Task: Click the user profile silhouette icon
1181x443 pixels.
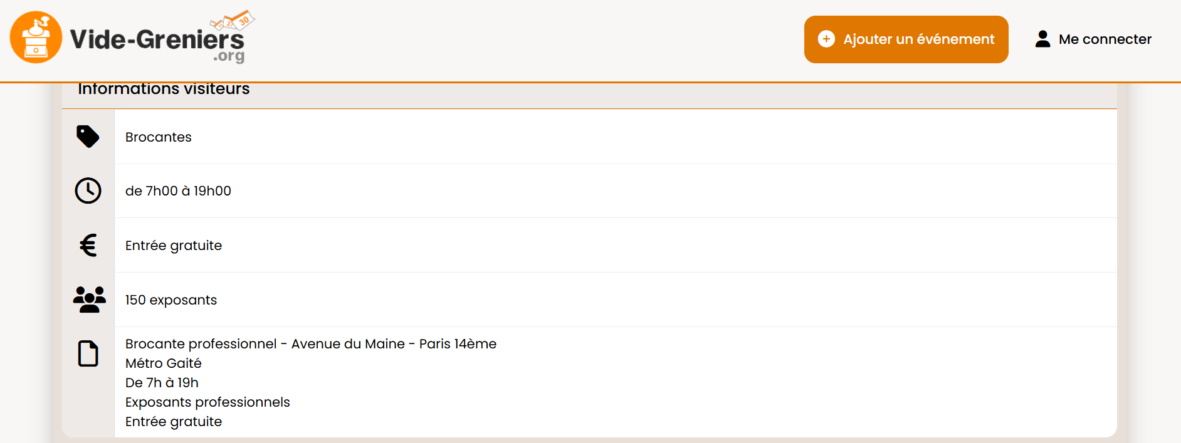Action: pos(1042,39)
